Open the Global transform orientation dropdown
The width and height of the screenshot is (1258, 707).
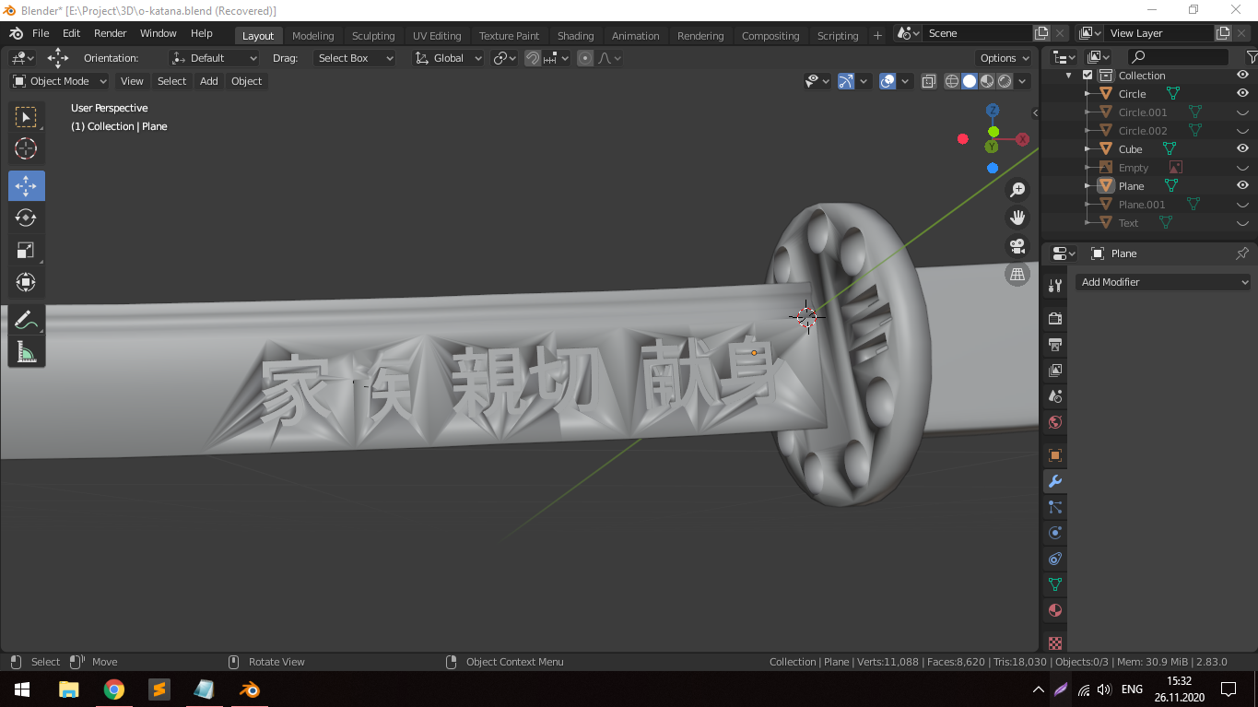(x=448, y=58)
